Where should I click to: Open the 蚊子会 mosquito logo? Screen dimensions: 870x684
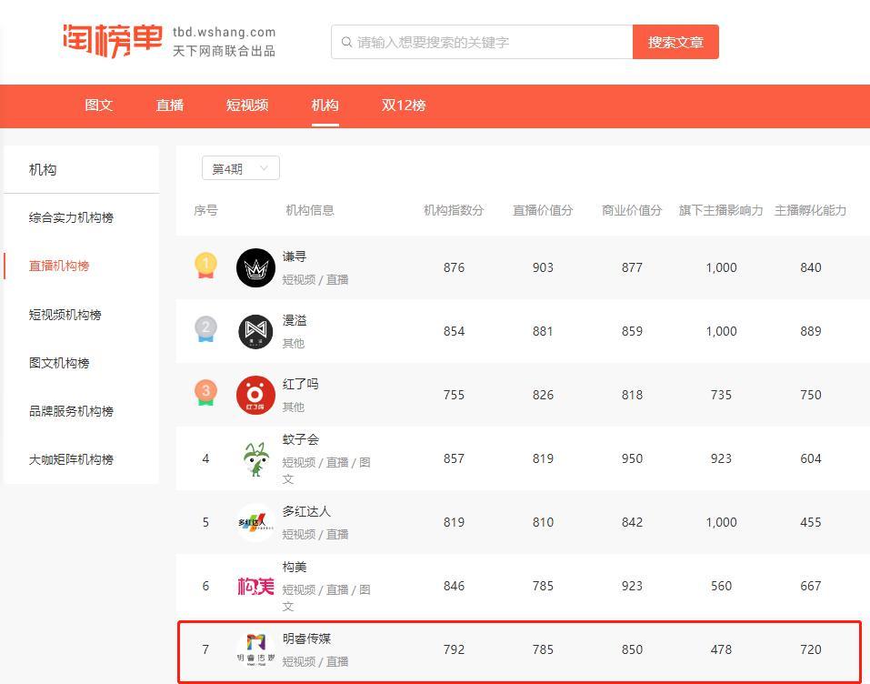pyautogui.click(x=255, y=459)
